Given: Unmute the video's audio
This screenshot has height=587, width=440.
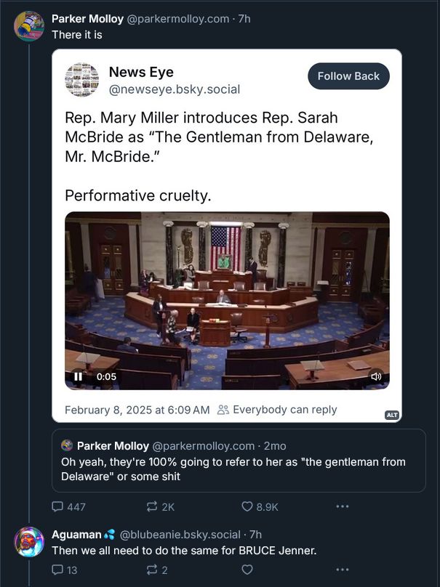Looking at the screenshot, I should click(x=375, y=376).
